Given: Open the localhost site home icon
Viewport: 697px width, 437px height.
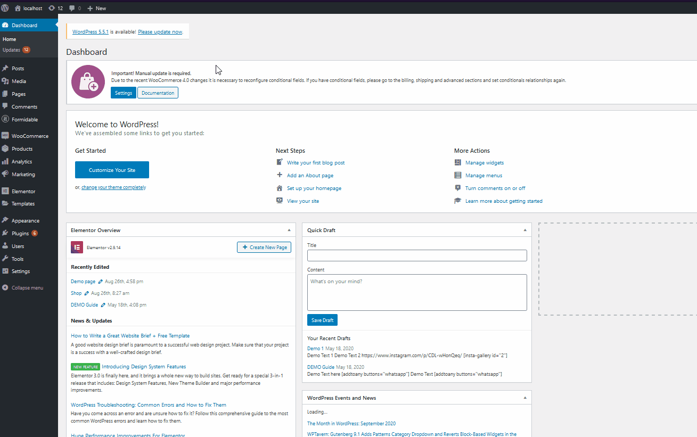Looking at the screenshot, I should [18, 9].
